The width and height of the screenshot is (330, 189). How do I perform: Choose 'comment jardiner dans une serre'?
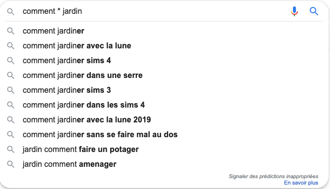tap(164, 76)
